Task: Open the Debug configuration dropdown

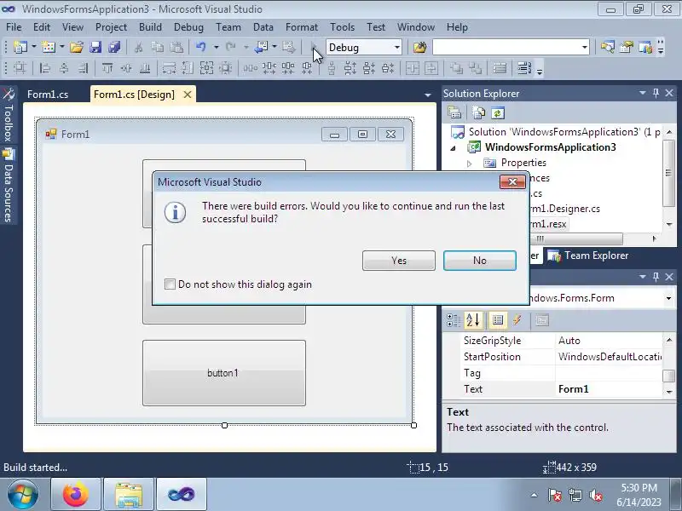Action: click(x=397, y=48)
